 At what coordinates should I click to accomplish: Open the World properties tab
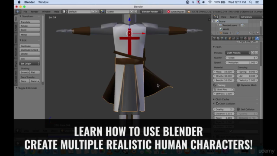(226, 38)
